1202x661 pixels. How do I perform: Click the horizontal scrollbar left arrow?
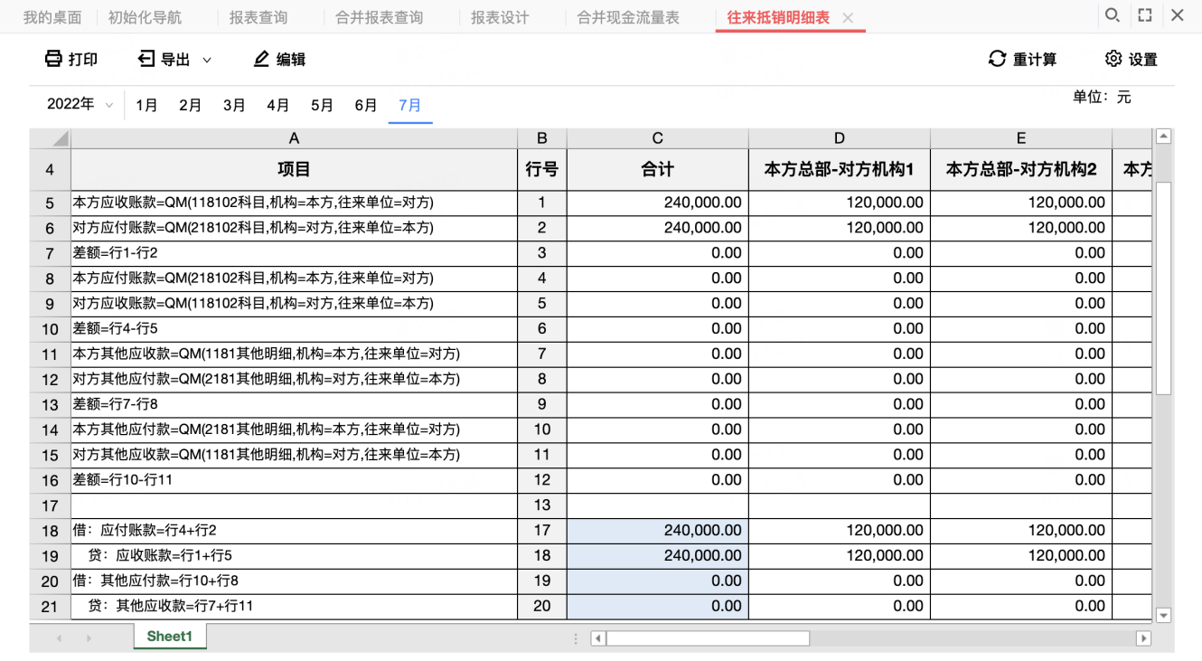pyautogui.click(x=597, y=638)
